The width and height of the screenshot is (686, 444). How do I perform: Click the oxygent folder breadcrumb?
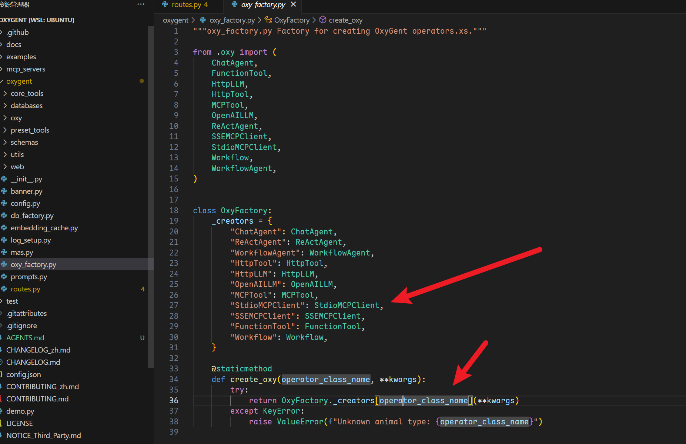click(175, 20)
